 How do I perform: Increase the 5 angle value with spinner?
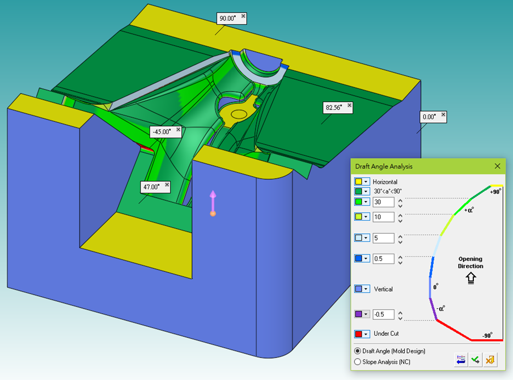400,236
